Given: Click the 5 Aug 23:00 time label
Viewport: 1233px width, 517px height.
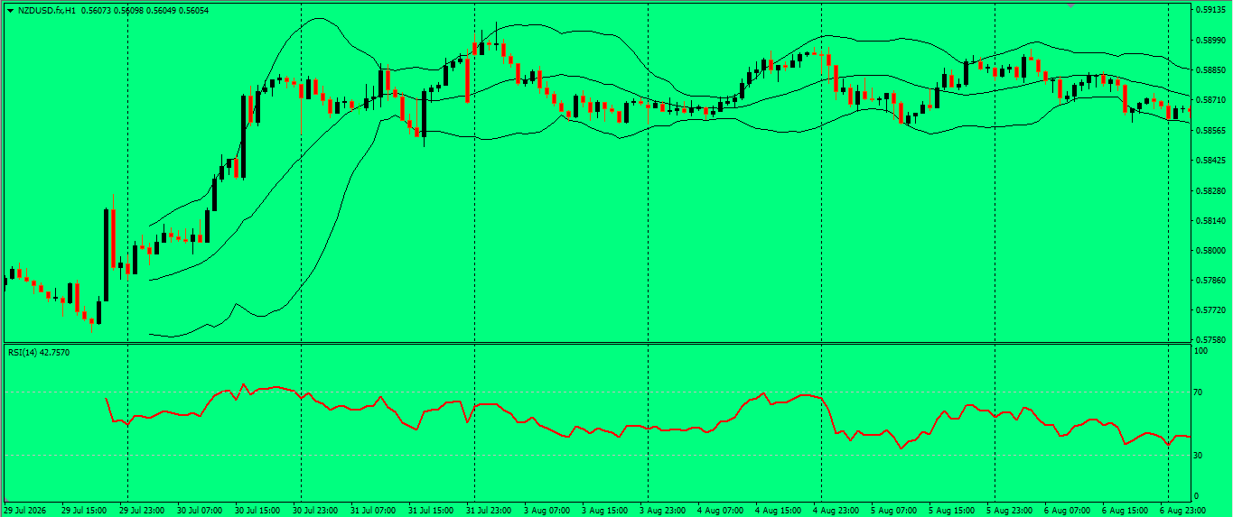Looking at the screenshot, I should pyautogui.click(x=1008, y=510).
